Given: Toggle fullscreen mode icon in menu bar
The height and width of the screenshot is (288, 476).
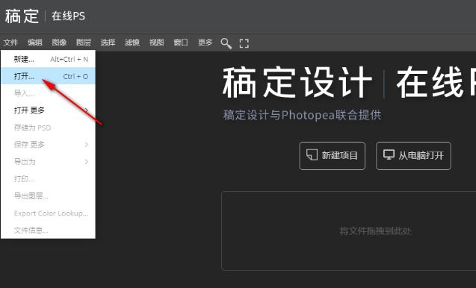Looking at the screenshot, I should coord(244,43).
